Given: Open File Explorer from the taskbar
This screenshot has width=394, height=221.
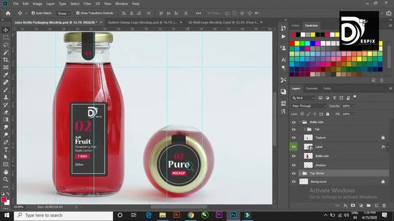Looking at the screenshot, I should [x=163, y=215].
